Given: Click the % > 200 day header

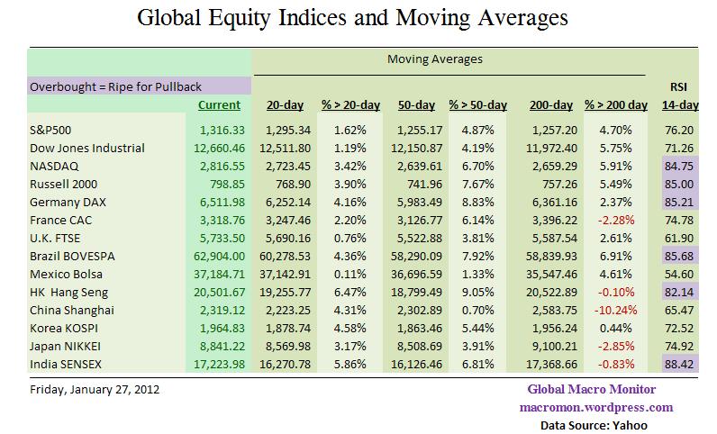Looking at the screenshot, I should tap(616, 106).
